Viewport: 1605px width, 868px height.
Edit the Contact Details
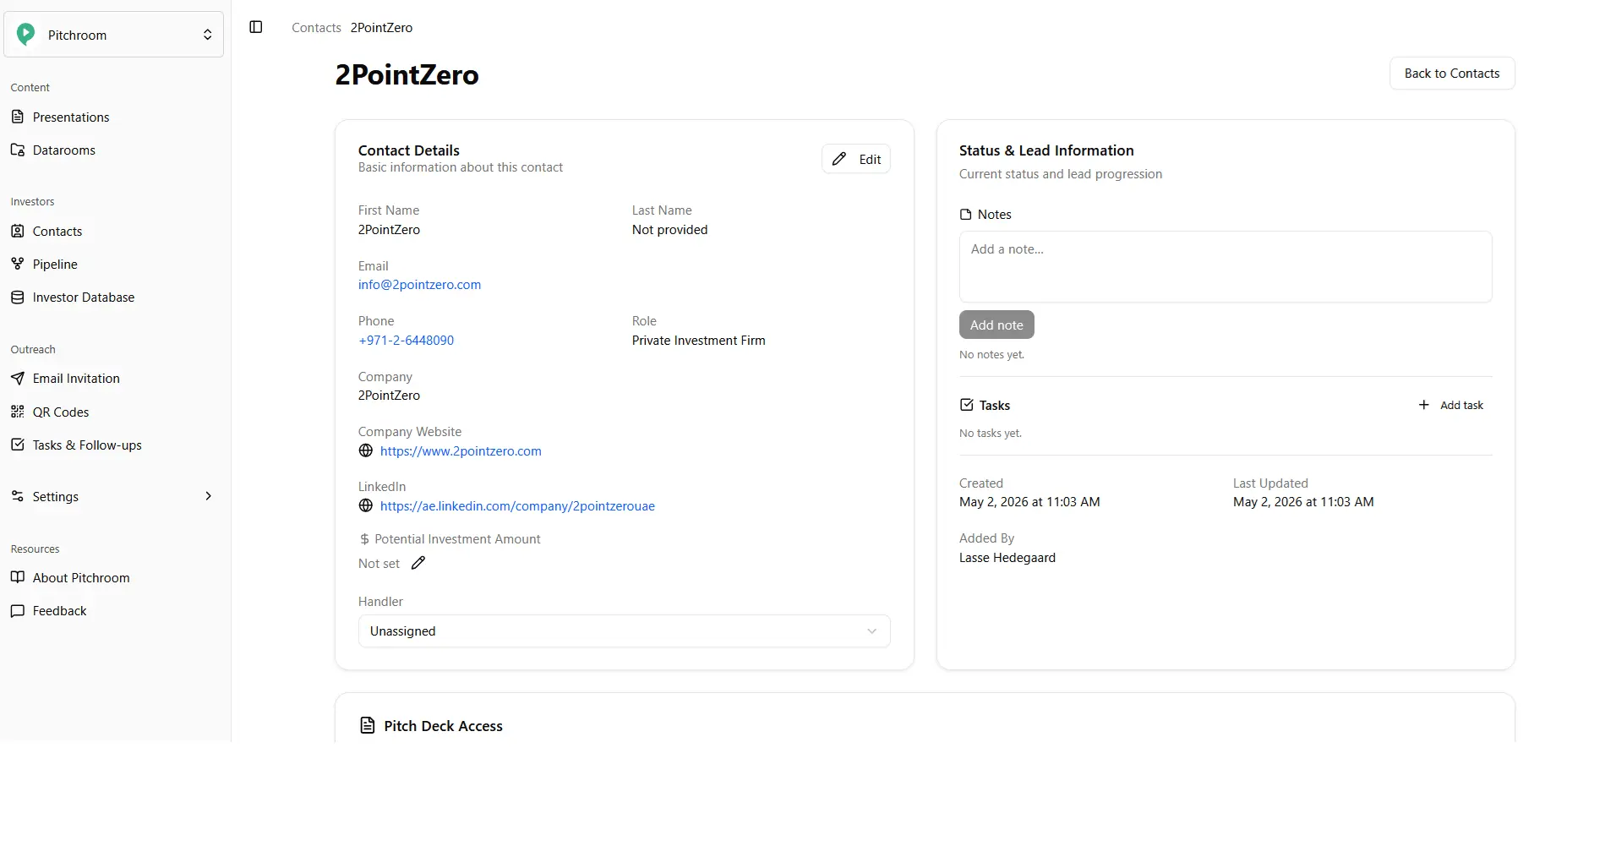pyautogui.click(x=856, y=159)
